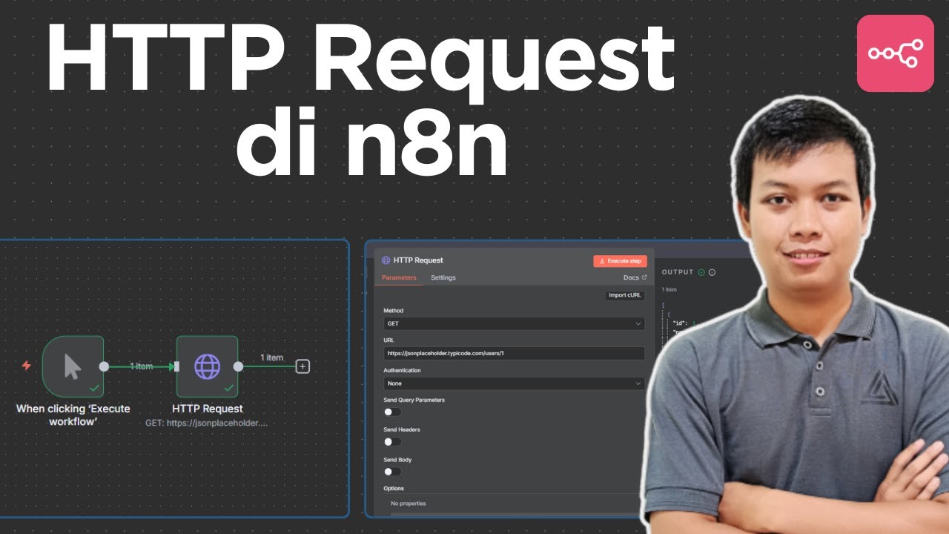Click '1 item' label between the two nodes
The height and width of the screenshot is (534, 949).
pyautogui.click(x=141, y=366)
